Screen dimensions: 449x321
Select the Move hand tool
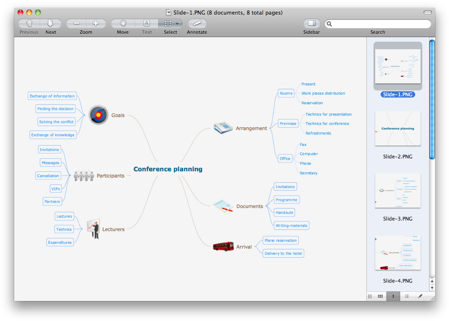(x=123, y=23)
